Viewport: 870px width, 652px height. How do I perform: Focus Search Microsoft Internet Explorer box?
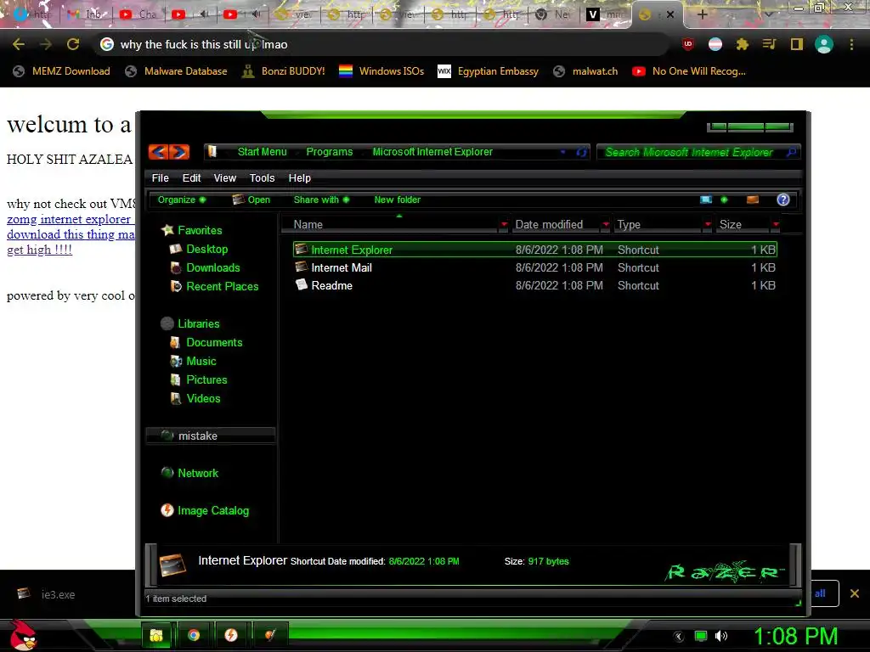[698, 152]
